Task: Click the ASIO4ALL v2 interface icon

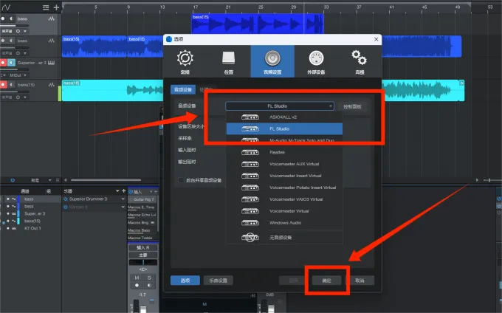Action: (x=250, y=117)
